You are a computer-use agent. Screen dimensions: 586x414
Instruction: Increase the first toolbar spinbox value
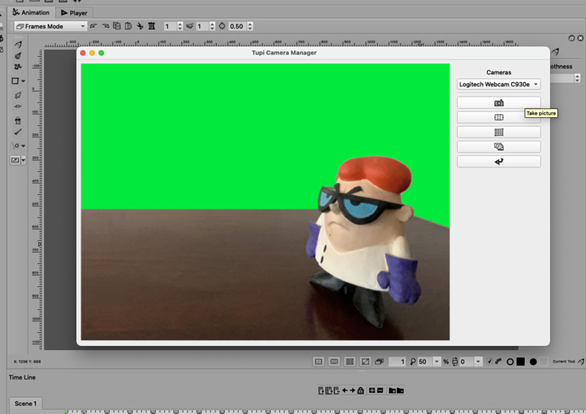(x=179, y=24)
